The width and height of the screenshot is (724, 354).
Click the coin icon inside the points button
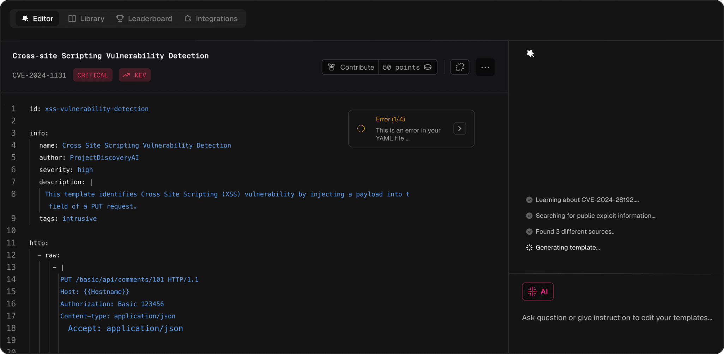[x=428, y=67]
